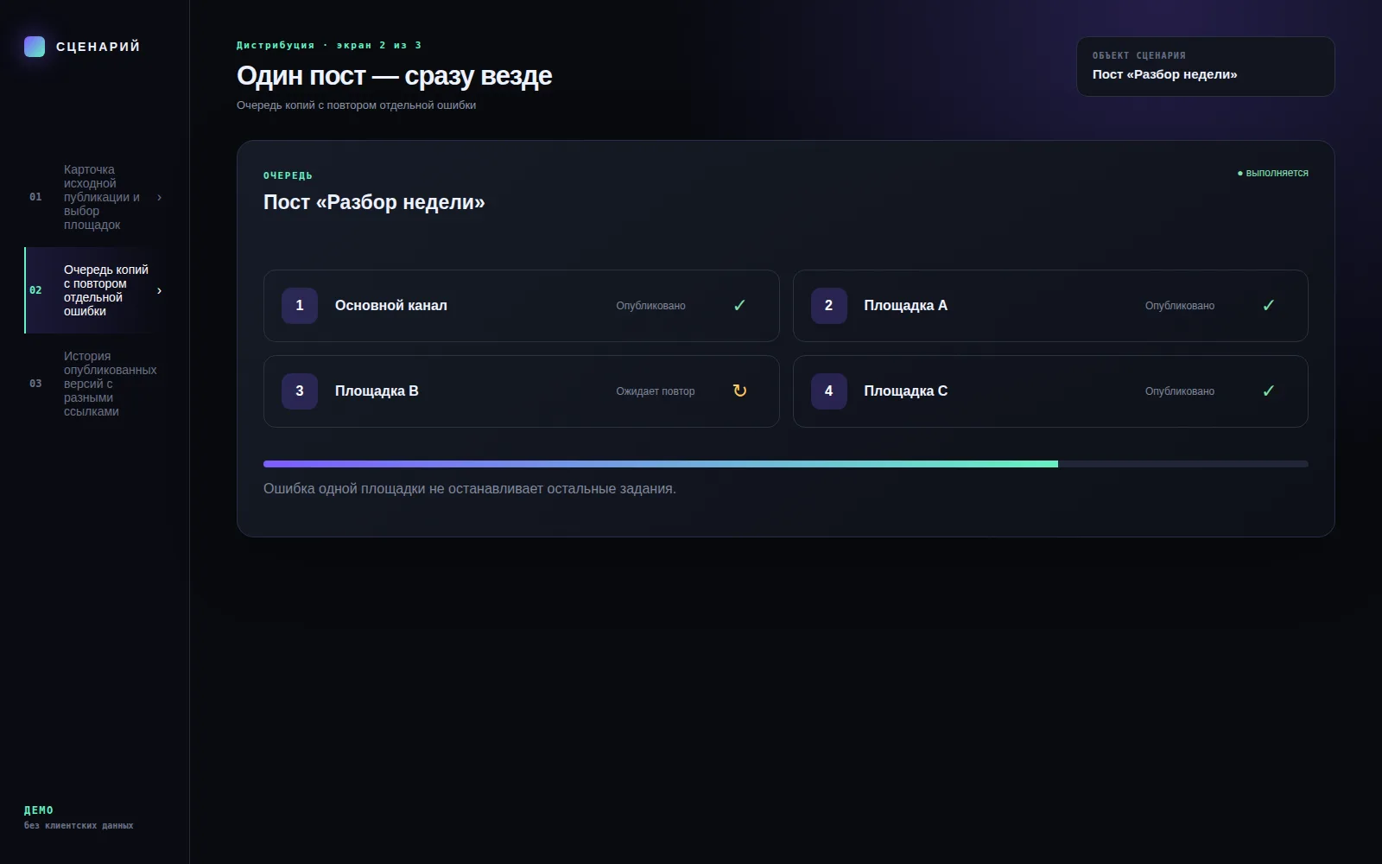Click number badge 2 of Площадка A

coord(828,306)
